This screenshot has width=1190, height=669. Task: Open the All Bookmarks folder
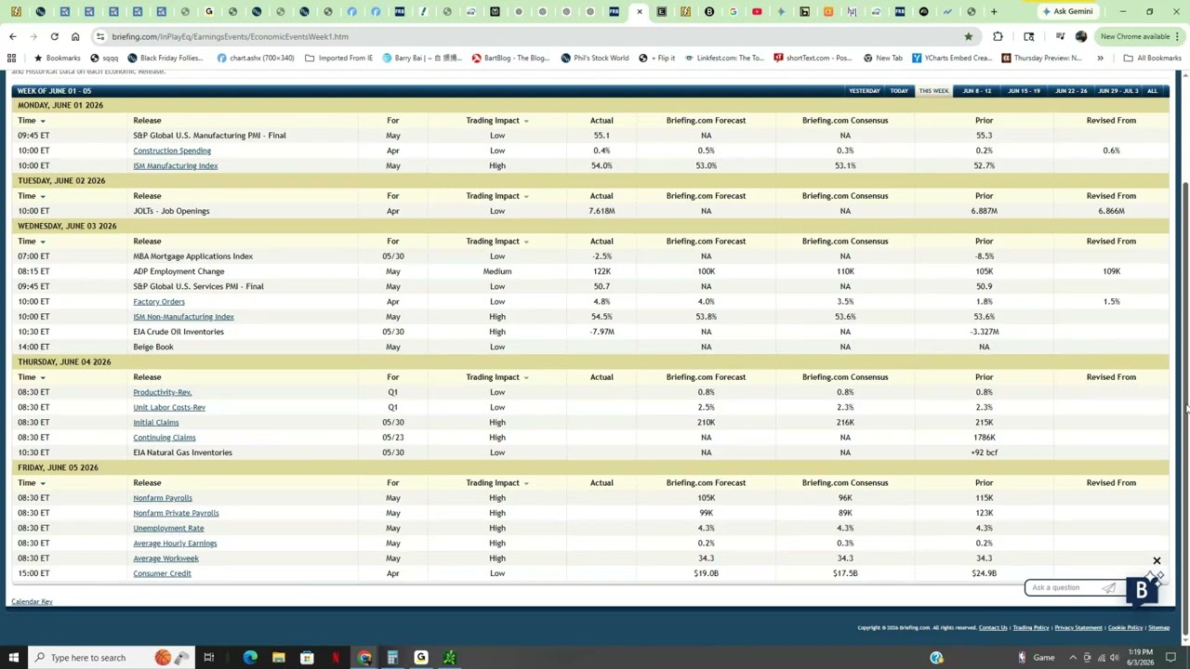1152,58
